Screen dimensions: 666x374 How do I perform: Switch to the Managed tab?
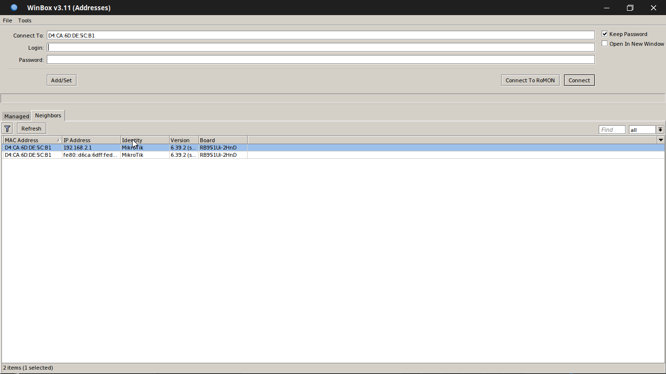[x=17, y=116]
